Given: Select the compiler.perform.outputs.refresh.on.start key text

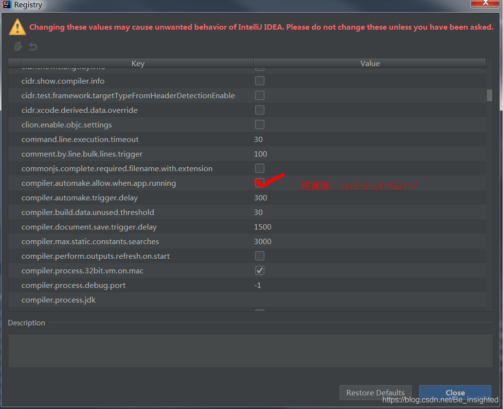Looking at the screenshot, I should click(x=96, y=256).
